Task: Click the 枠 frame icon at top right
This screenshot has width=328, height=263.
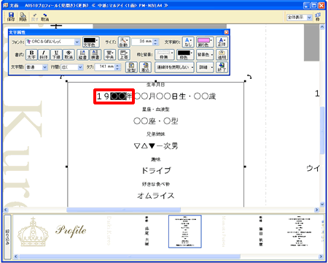Action: point(318,17)
